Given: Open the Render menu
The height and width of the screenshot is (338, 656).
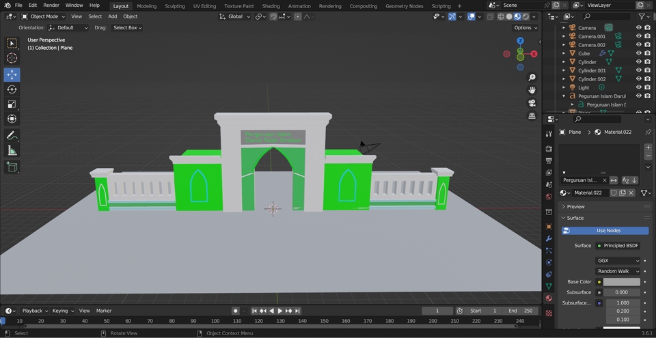Looking at the screenshot, I should pos(51,5).
